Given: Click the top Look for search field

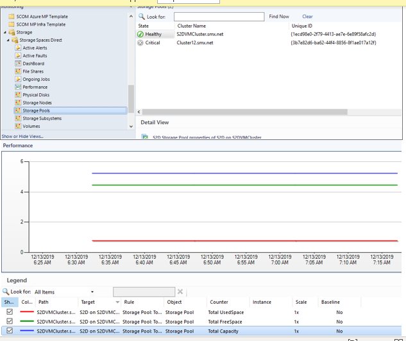Looking at the screenshot, I should click(219, 17).
